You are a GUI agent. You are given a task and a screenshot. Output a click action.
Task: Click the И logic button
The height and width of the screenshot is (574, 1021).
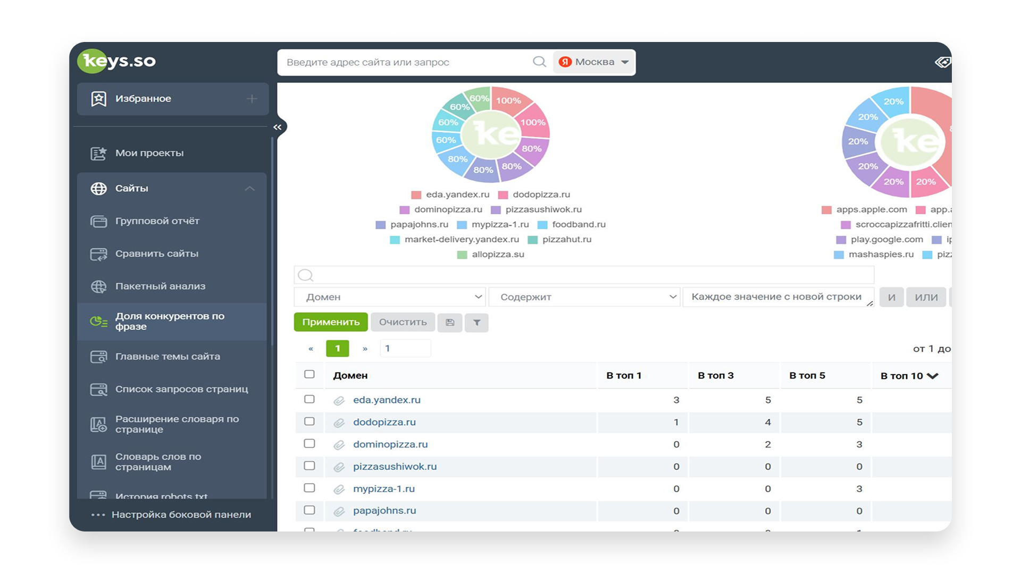coord(892,297)
